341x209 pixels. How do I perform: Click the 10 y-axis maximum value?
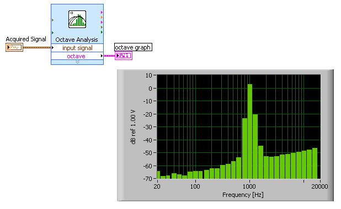click(149, 75)
